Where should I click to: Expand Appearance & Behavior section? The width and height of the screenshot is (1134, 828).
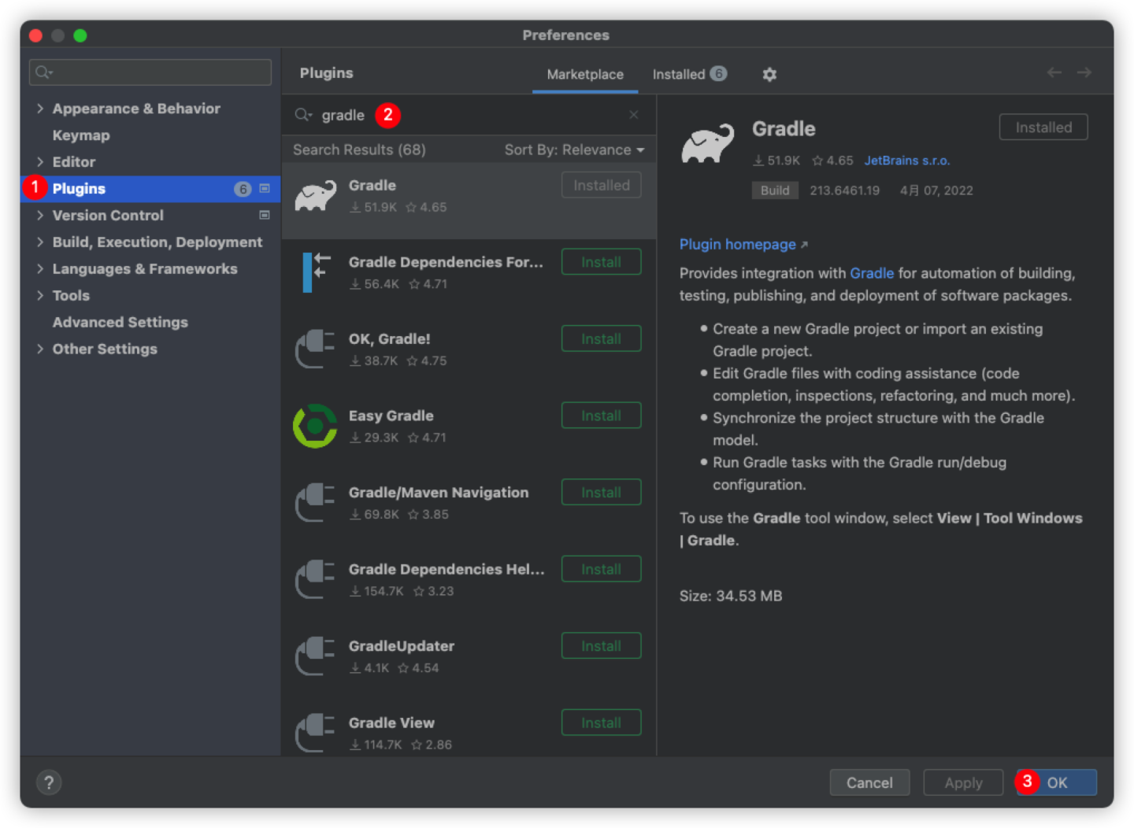pyautogui.click(x=39, y=109)
